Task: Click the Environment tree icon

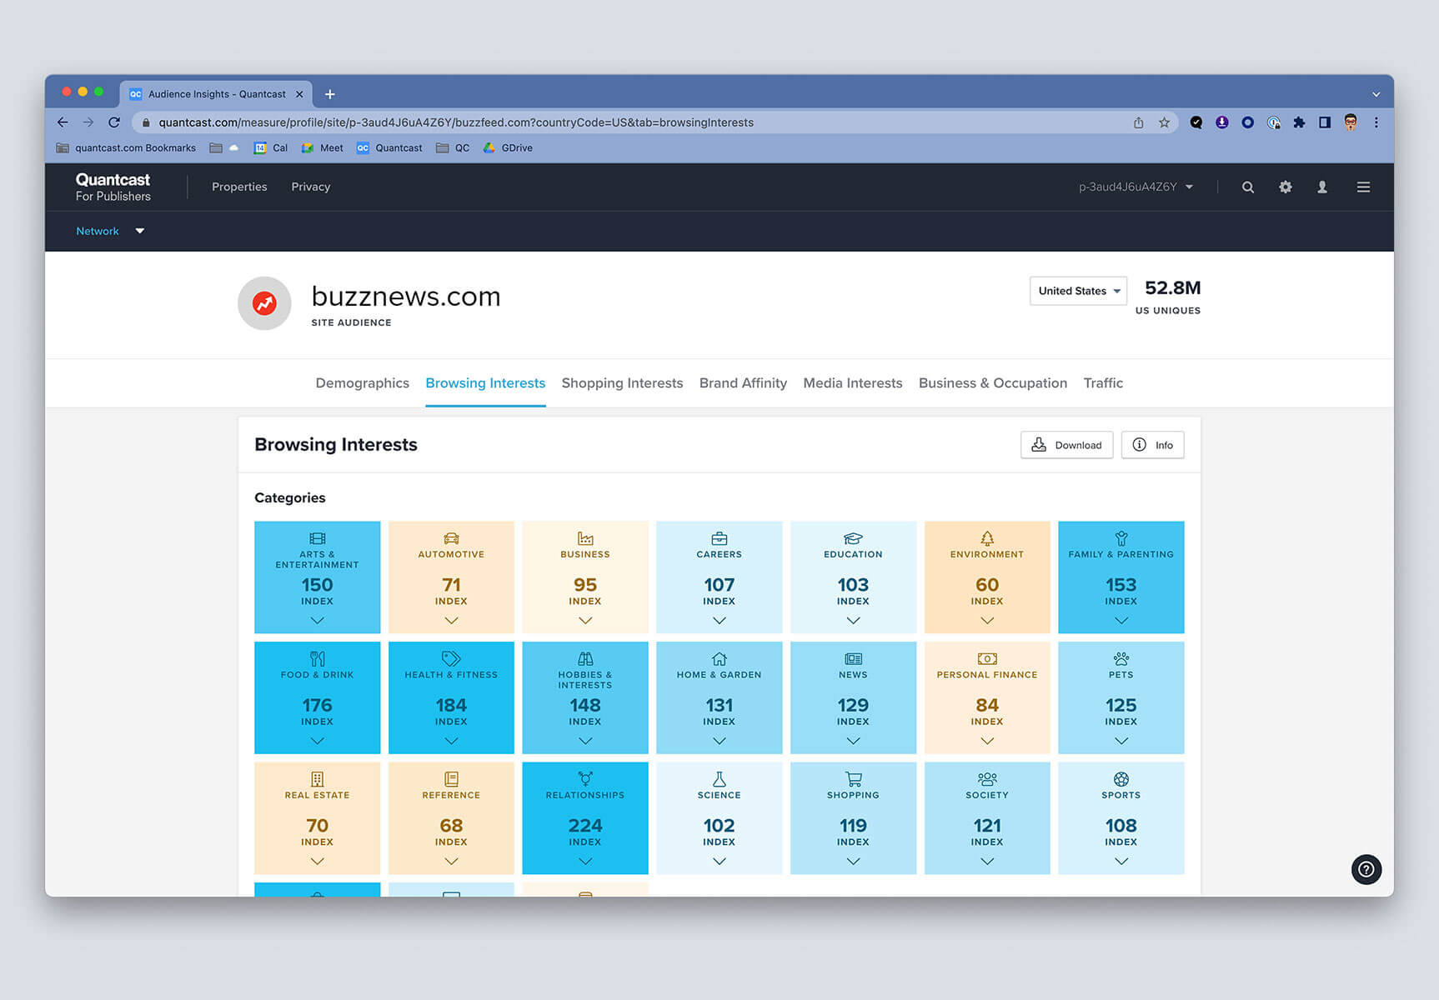Action: (987, 538)
